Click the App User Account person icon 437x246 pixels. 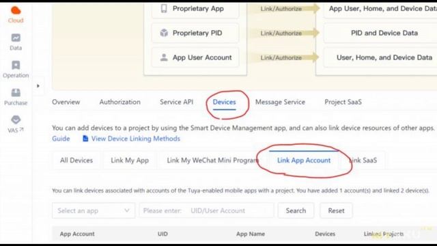164,57
